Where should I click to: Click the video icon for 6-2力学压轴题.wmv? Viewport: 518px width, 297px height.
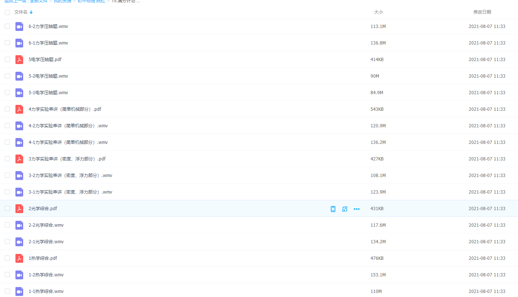click(19, 26)
